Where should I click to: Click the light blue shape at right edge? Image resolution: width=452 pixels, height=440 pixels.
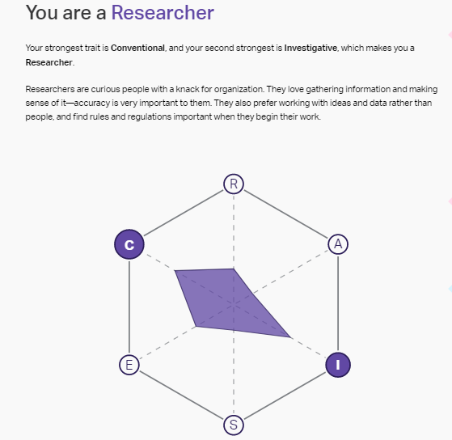coord(450,288)
